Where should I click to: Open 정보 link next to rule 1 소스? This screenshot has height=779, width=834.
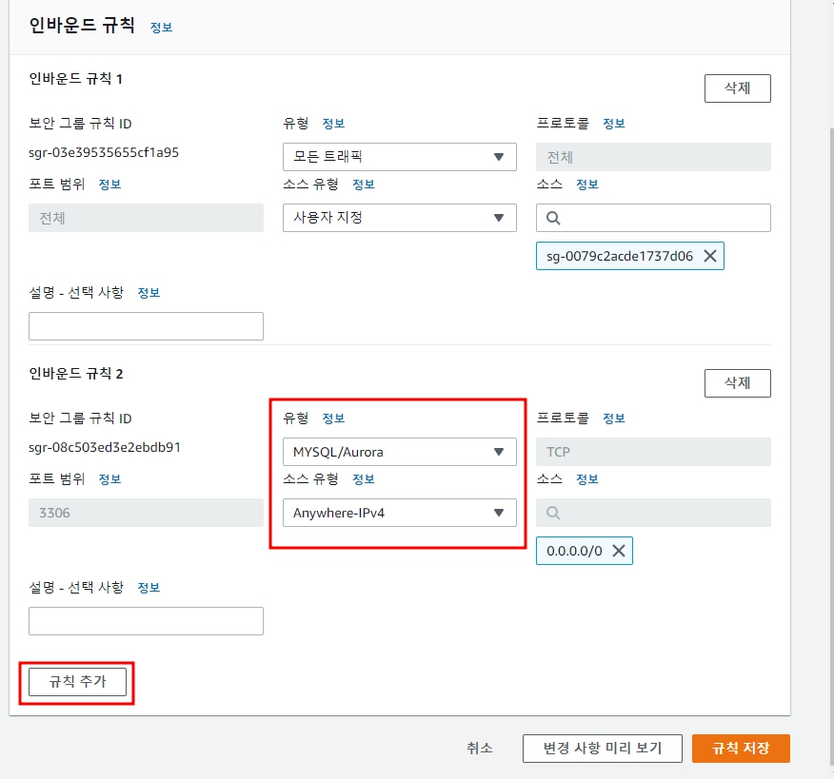587,185
